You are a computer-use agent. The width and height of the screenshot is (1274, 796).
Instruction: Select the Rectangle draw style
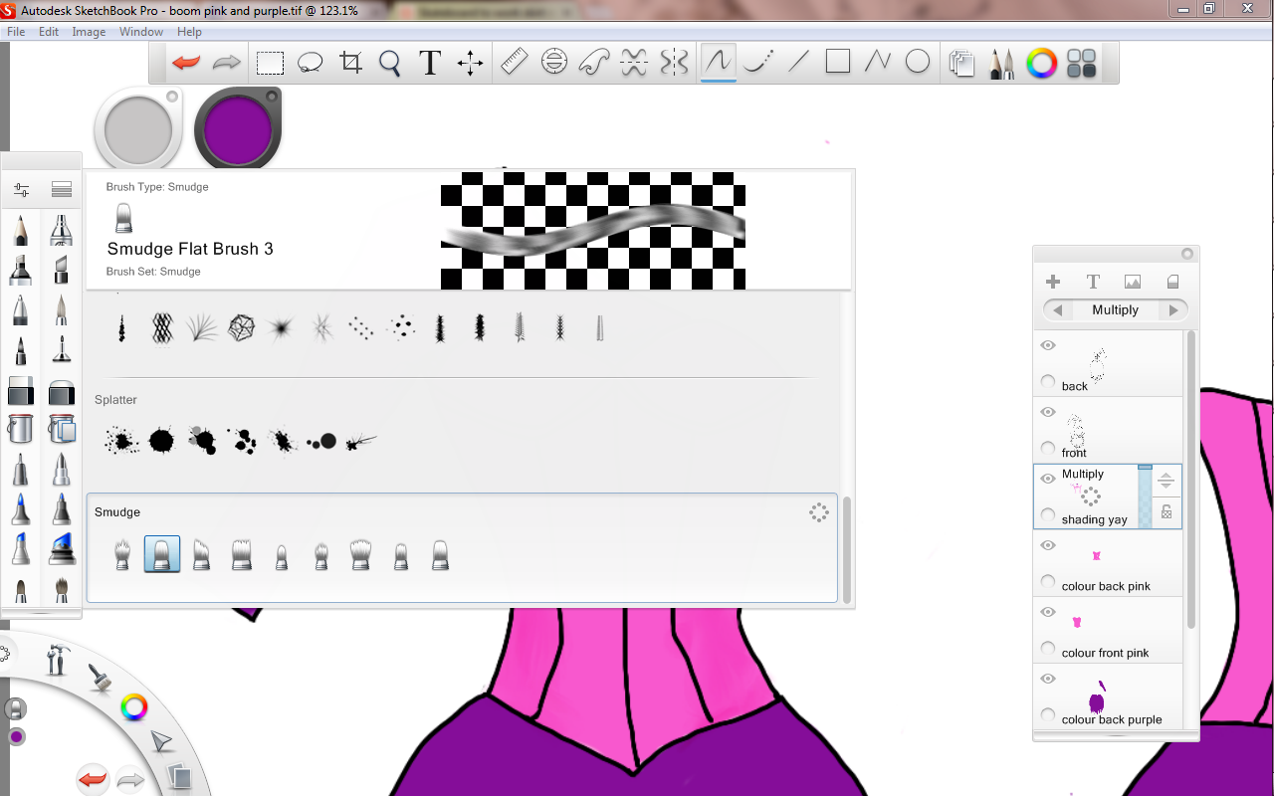click(838, 62)
